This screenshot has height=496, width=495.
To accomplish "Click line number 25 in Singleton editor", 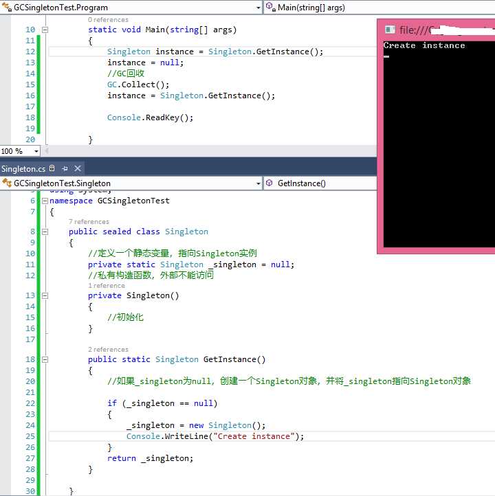I will tap(30, 436).
